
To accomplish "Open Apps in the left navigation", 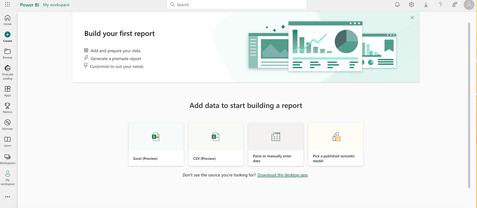I will 8,91.
